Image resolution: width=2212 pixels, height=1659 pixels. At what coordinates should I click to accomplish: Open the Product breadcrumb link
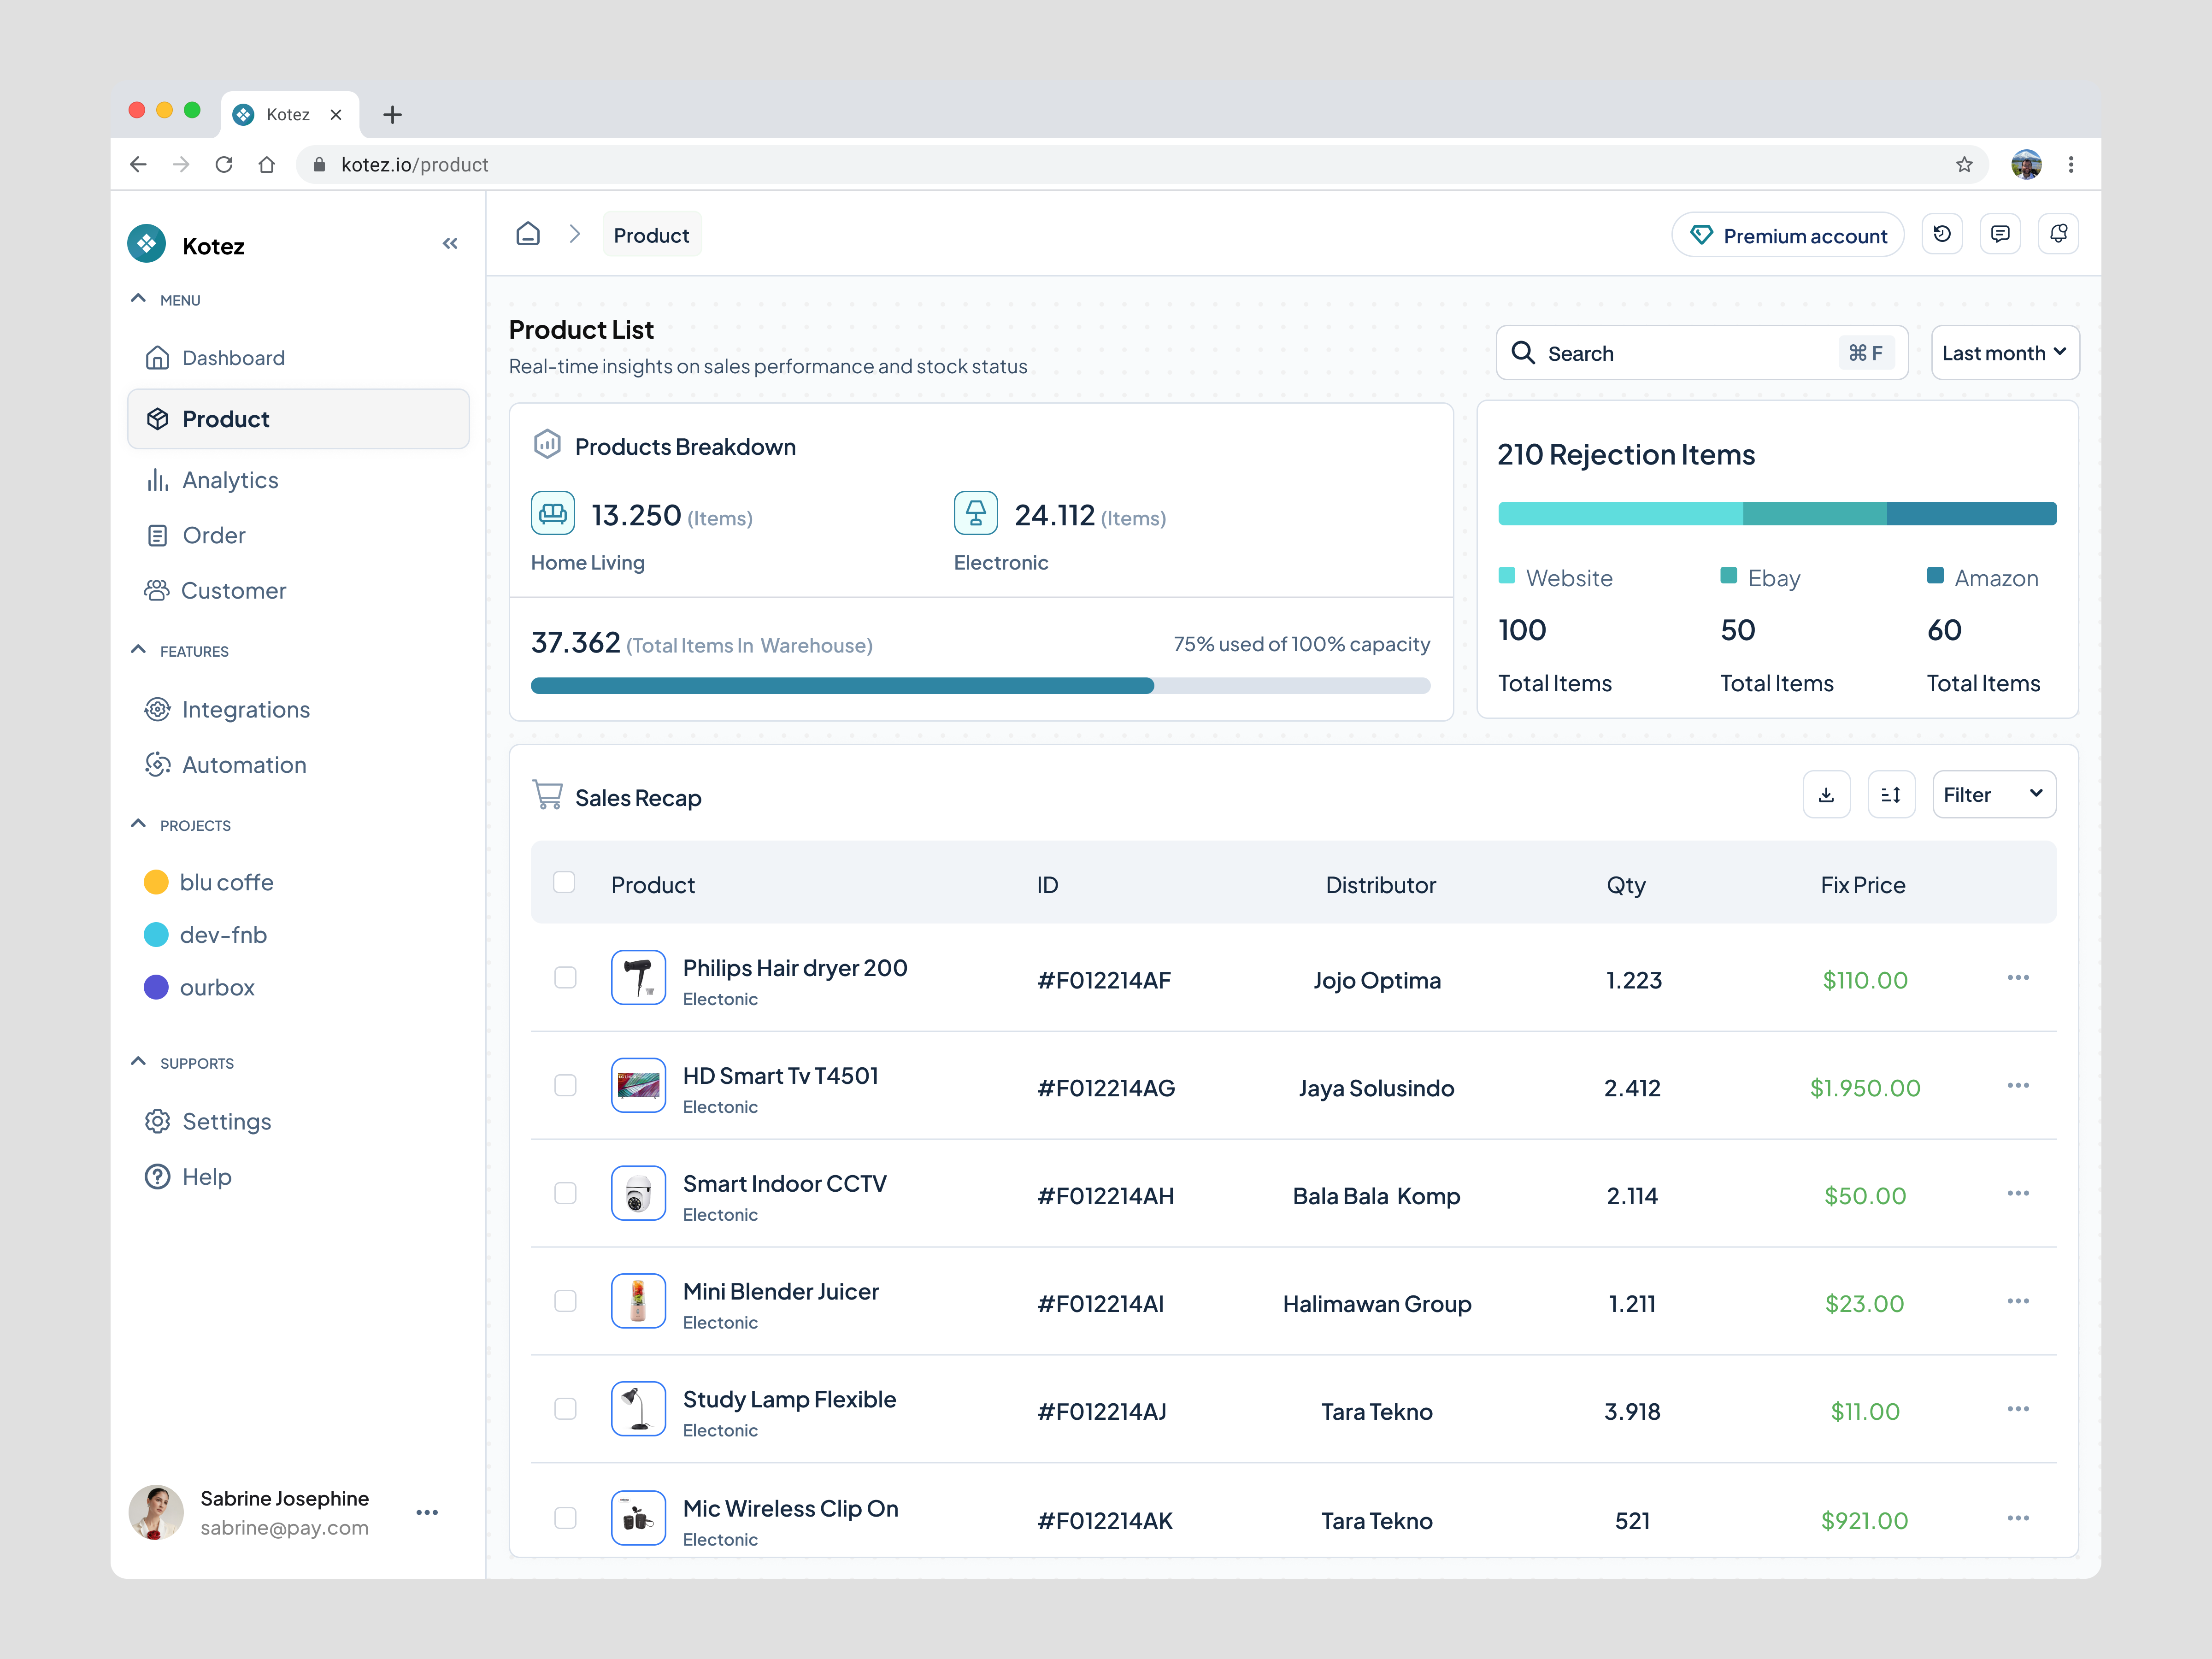tap(651, 234)
